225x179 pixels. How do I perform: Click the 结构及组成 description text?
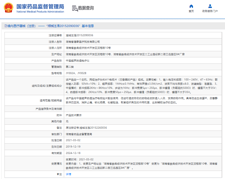point(142,86)
